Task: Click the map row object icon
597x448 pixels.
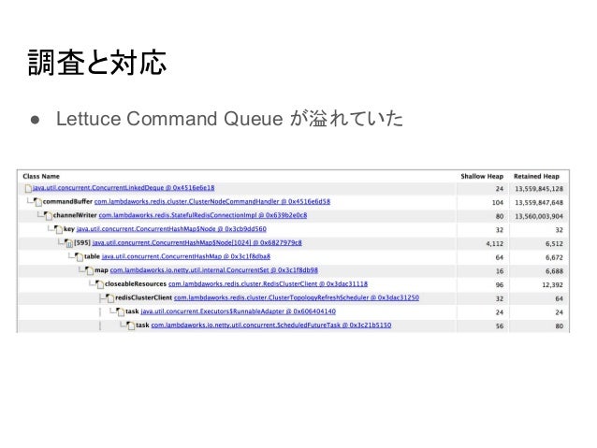Action: click(x=89, y=270)
